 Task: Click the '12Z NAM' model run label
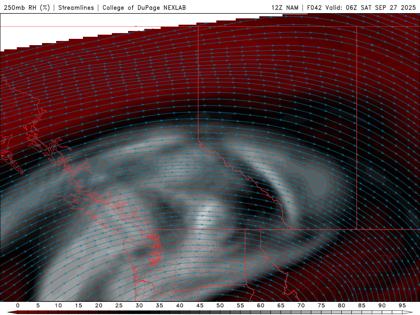pyautogui.click(x=285, y=7)
